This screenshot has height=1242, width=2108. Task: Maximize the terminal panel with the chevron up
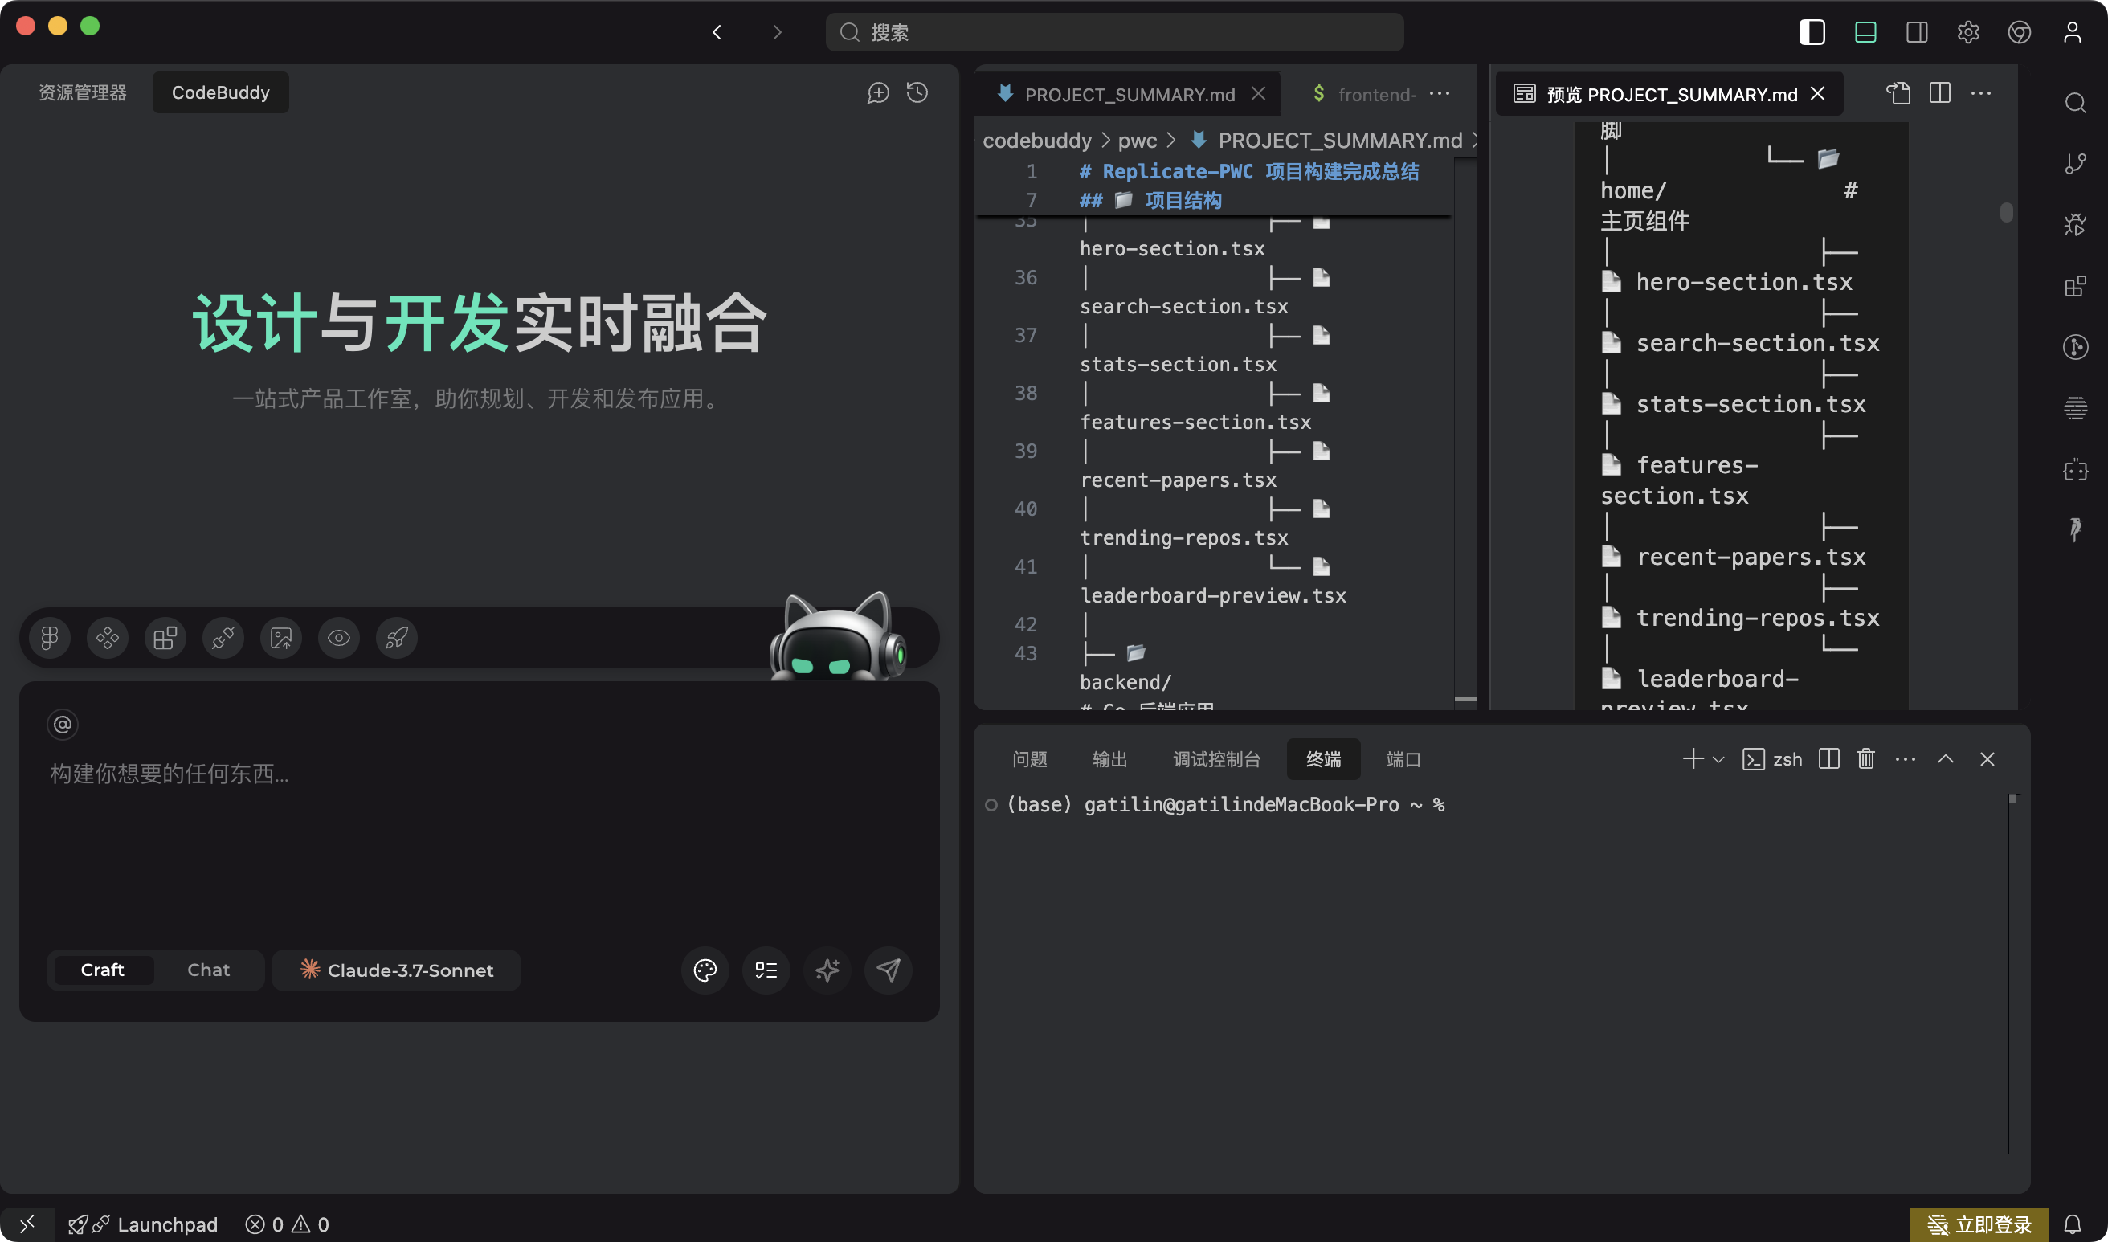coord(1945,759)
